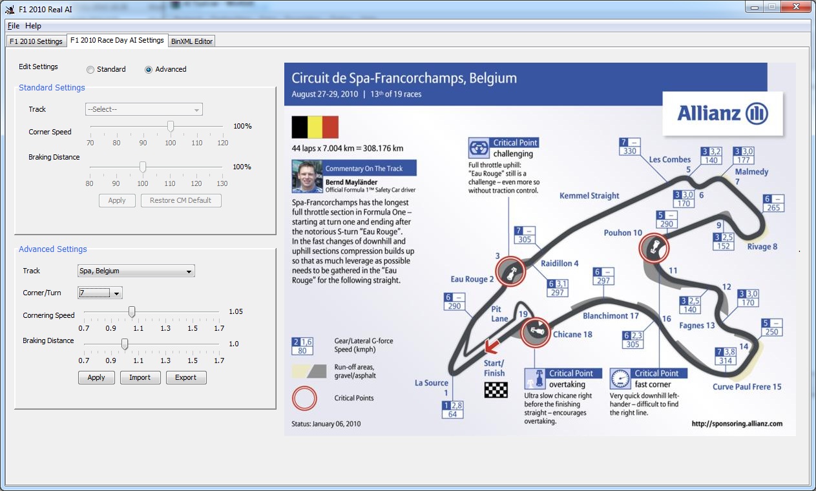The height and width of the screenshot is (491, 816).
Task: Open the Spa, Belgium track dropdown
Action: pos(136,271)
